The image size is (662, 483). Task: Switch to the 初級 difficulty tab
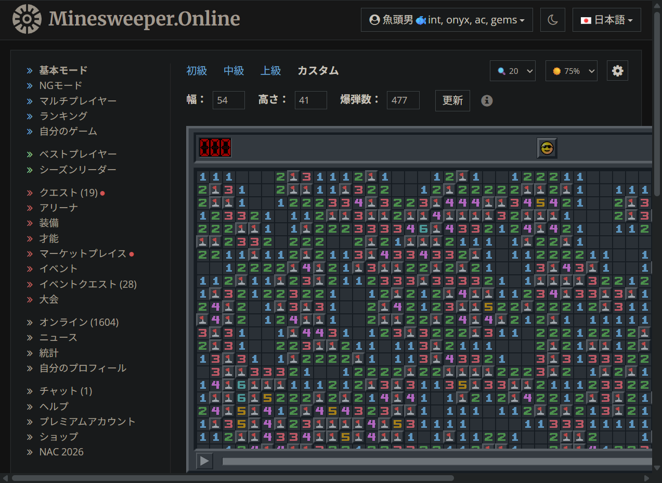click(x=197, y=71)
